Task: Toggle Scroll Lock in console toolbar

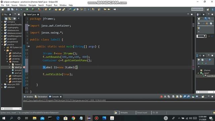Action: (177, 96)
